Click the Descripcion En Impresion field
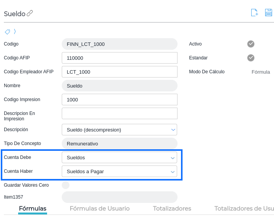274x216 pixels. pyautogui.click(x=119, y=113)
